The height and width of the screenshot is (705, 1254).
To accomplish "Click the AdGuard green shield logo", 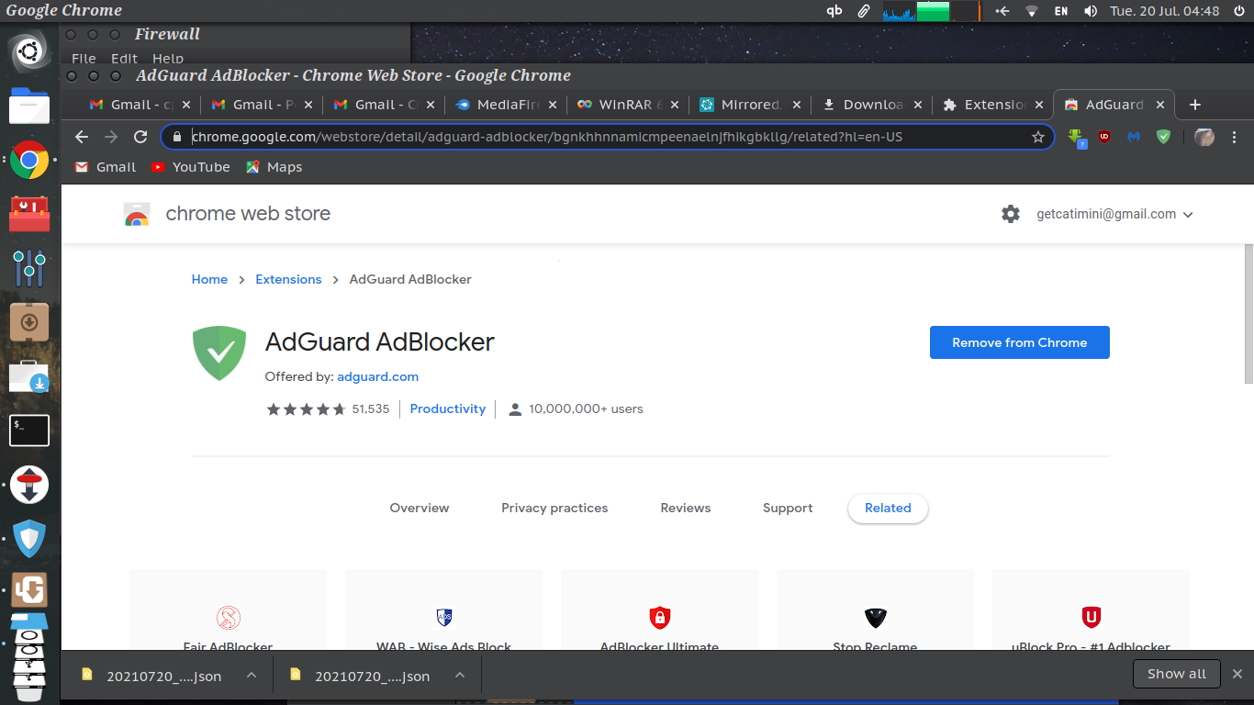I will coord(219,352).
